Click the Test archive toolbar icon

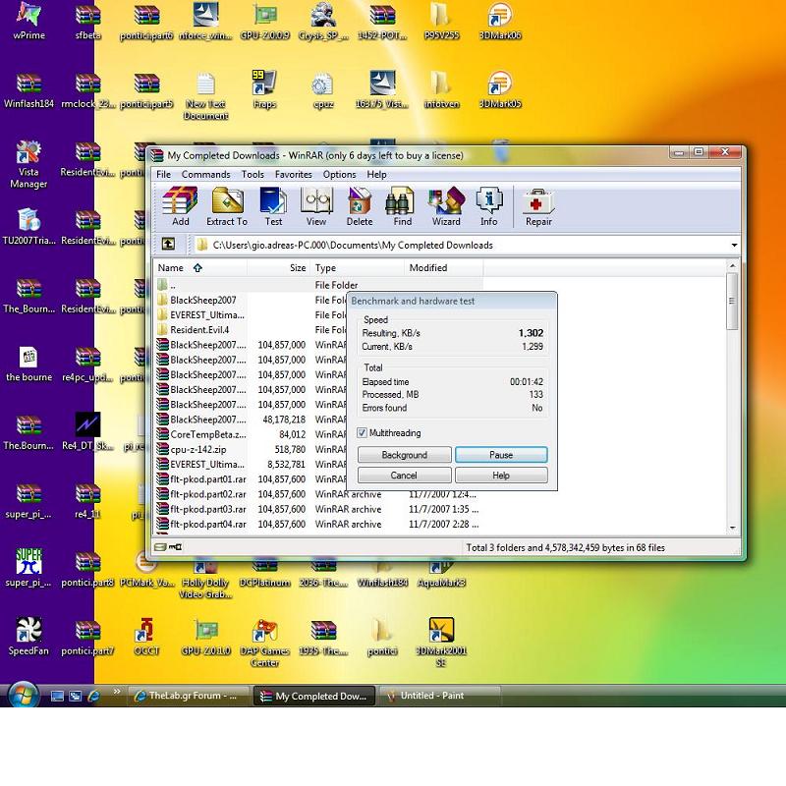click(273, 206)
